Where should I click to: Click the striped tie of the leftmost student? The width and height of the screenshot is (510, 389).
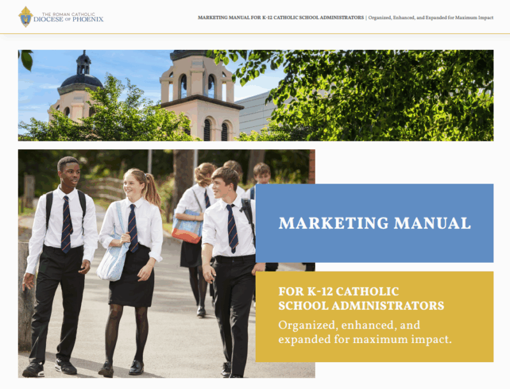pyautogui.click(x=66, y=224)
